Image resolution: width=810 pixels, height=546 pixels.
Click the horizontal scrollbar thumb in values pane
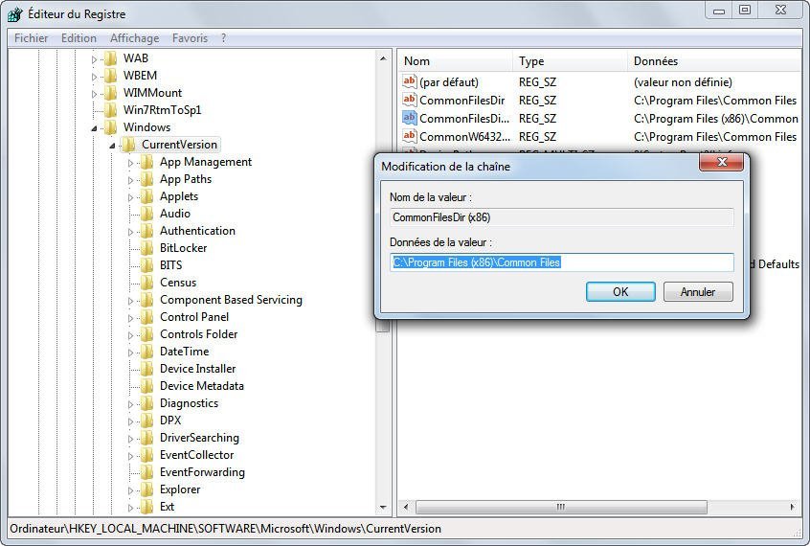point(561,507)
